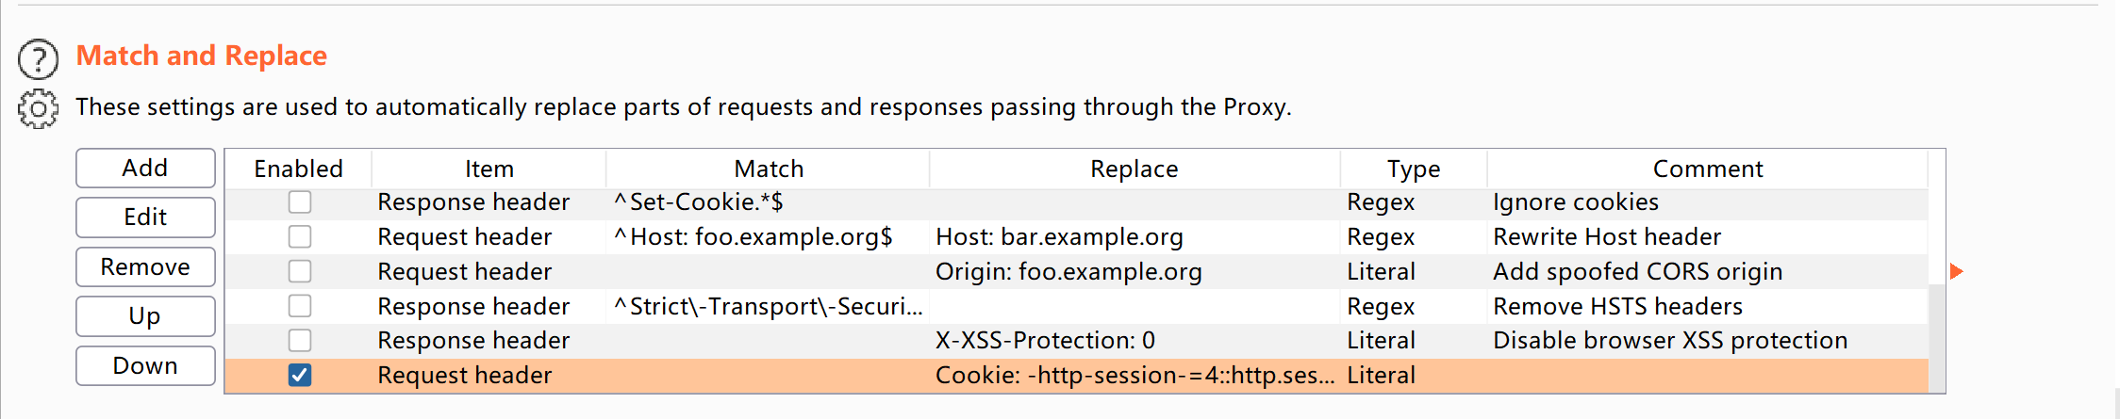Tick the Add spoofed CORS origin checkbox
This screenshot has height=419, width=2120.
300,271
